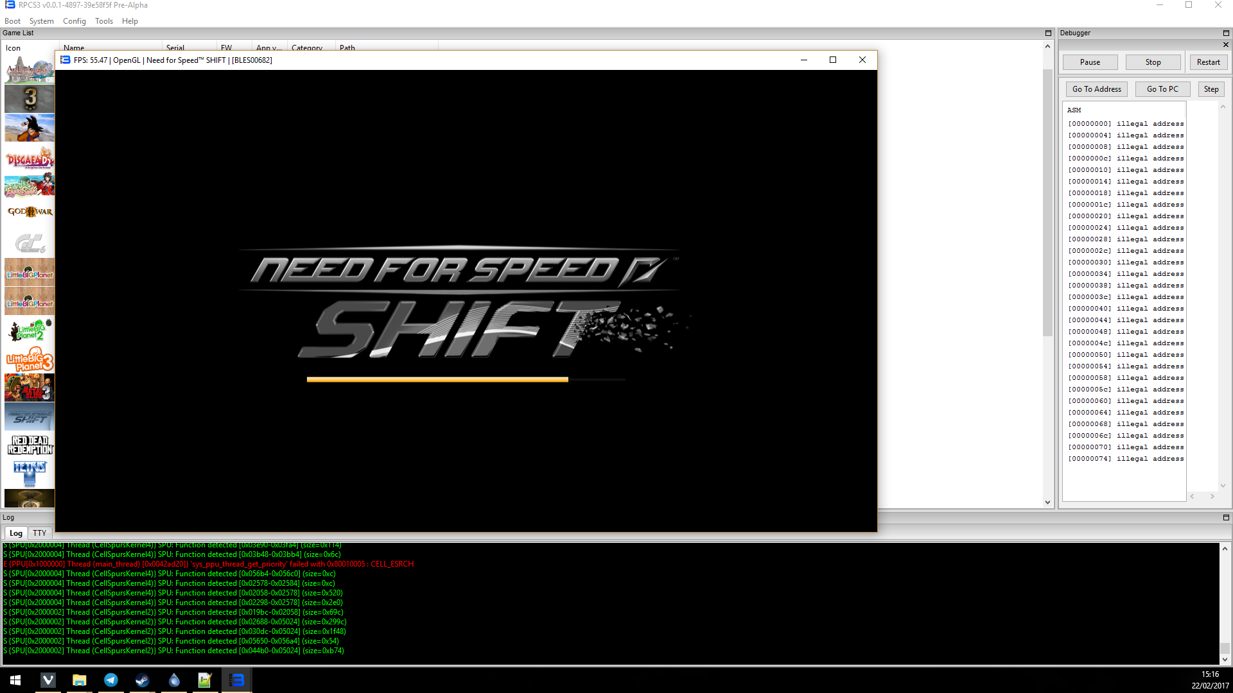Click the Disgaea D2 game icon
Screen dimensions: 1233x693
[x=30, y=158]
